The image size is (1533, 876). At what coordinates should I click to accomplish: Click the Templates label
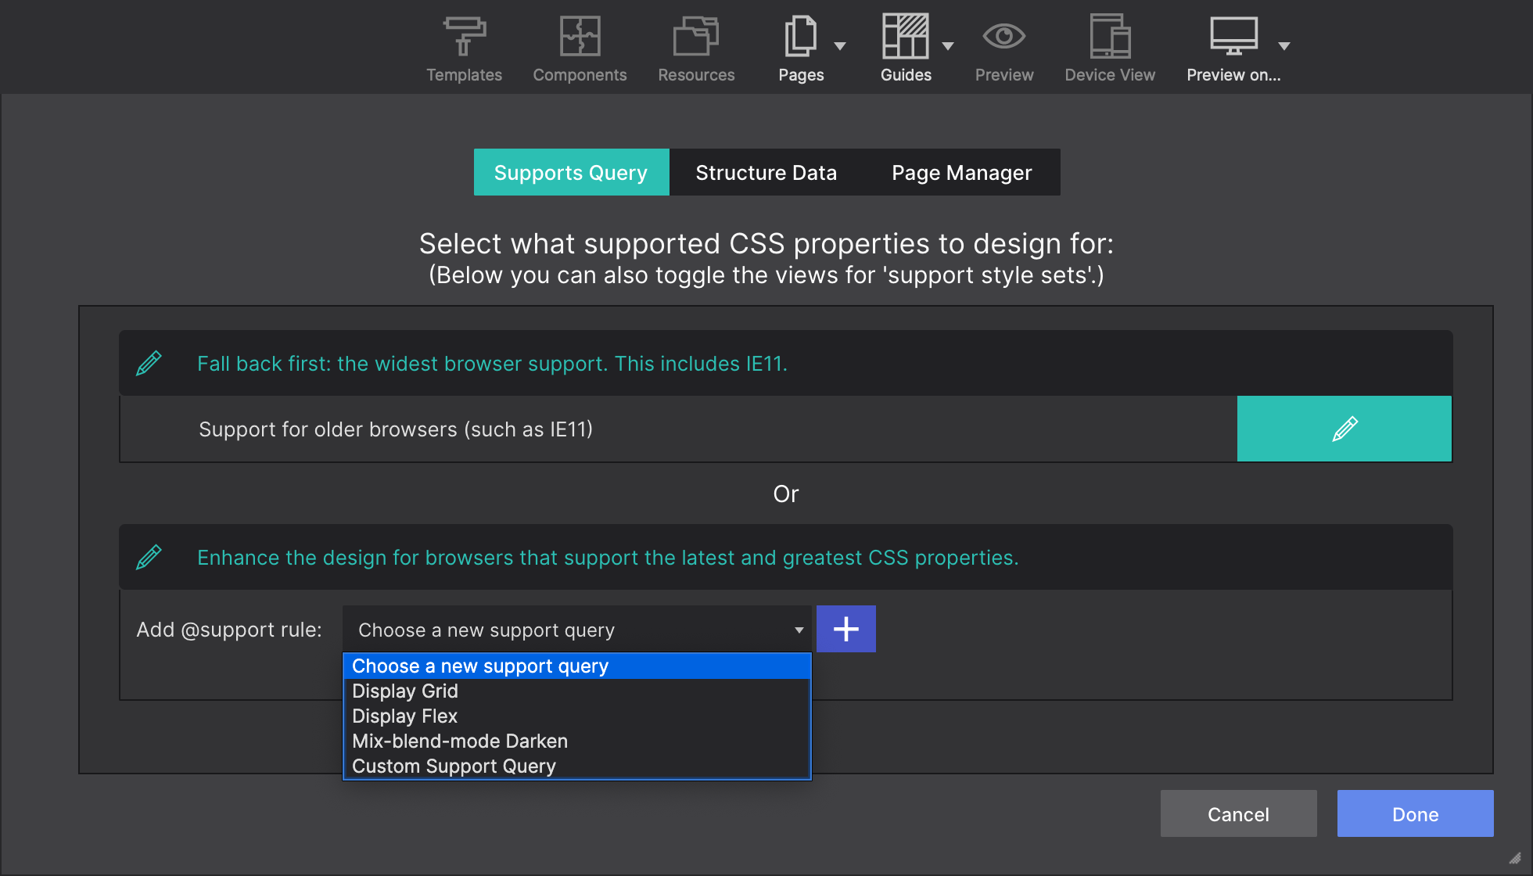[x=464, y=75]
